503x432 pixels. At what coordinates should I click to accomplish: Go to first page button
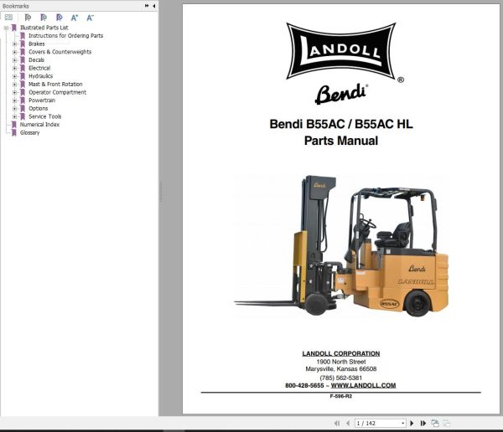pyautogui.click(x=336, y=424)
